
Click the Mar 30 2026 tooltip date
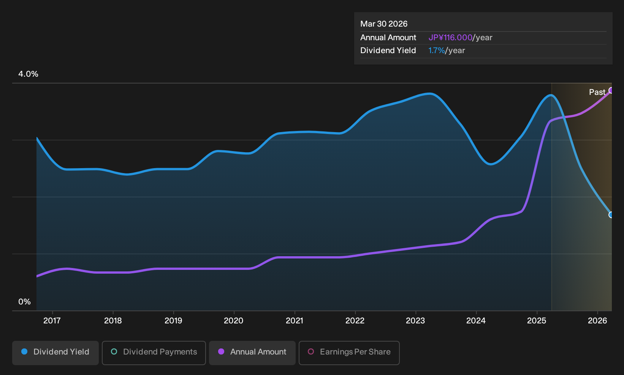tap(384, 24)
